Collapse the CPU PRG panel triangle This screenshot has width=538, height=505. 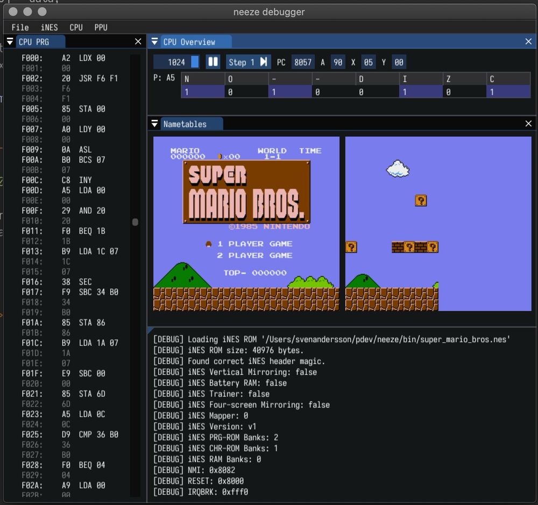[10, 42]
